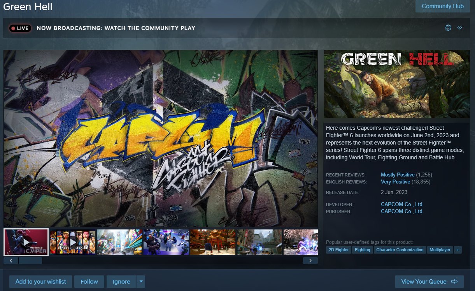Collapse the broadcast panel with the chevron
Viewport: 475px width, 291px height.
pyautogui.click(x=459, y=28)
